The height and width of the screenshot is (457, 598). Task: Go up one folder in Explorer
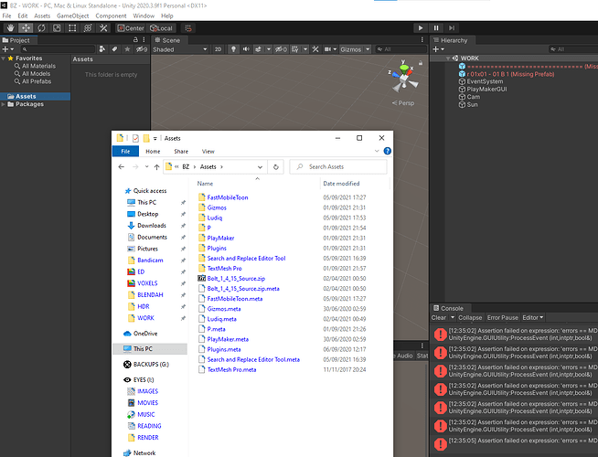pos(156,167)
